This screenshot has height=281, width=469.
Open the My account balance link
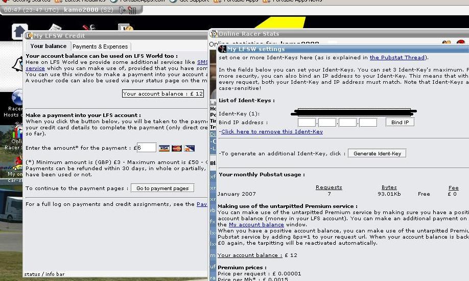point(256,224)
